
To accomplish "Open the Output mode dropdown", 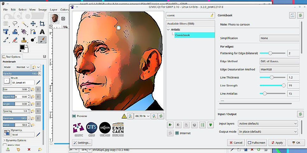I will (268, 132).
